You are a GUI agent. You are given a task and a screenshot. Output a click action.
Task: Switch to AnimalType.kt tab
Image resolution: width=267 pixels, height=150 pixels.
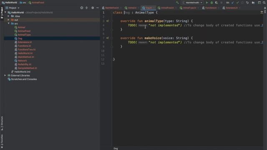coord(189,8)
